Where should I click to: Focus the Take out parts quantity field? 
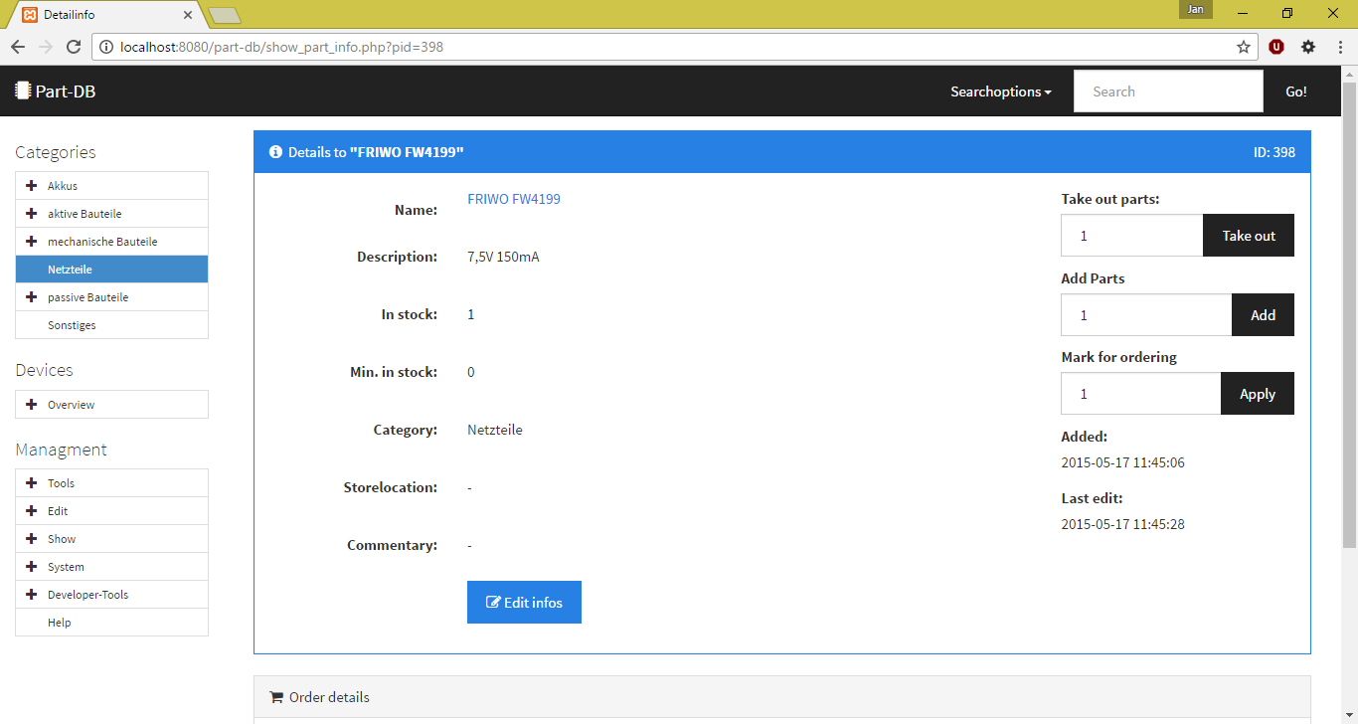pos(1132,236)
